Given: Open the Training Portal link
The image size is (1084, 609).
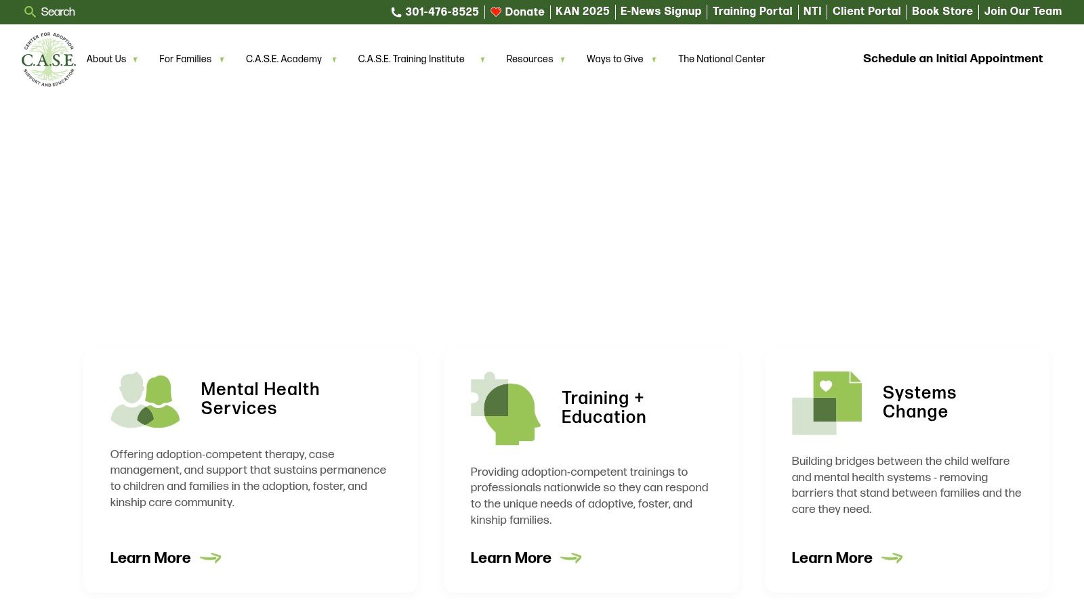Looking at the screenshot, I should [x=752, y=12].
